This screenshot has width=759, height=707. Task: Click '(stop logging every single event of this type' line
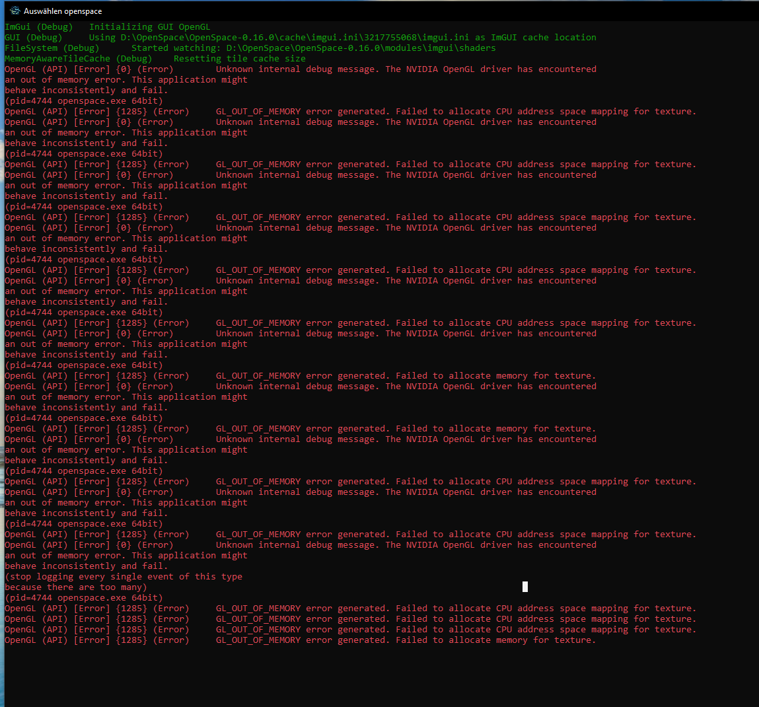pyautogui.click(x=124, y=577)
